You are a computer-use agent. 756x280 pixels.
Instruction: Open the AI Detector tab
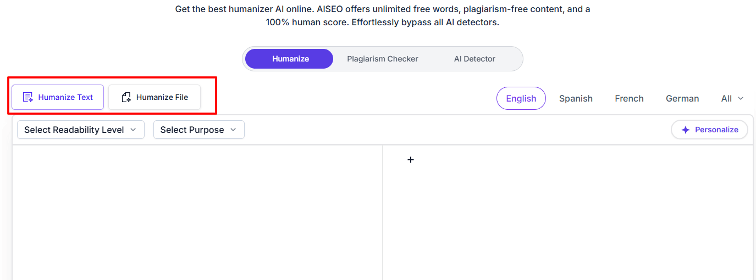pyautogui.click(x=474, y=59)
